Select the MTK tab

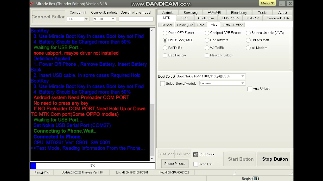[167, 18]
